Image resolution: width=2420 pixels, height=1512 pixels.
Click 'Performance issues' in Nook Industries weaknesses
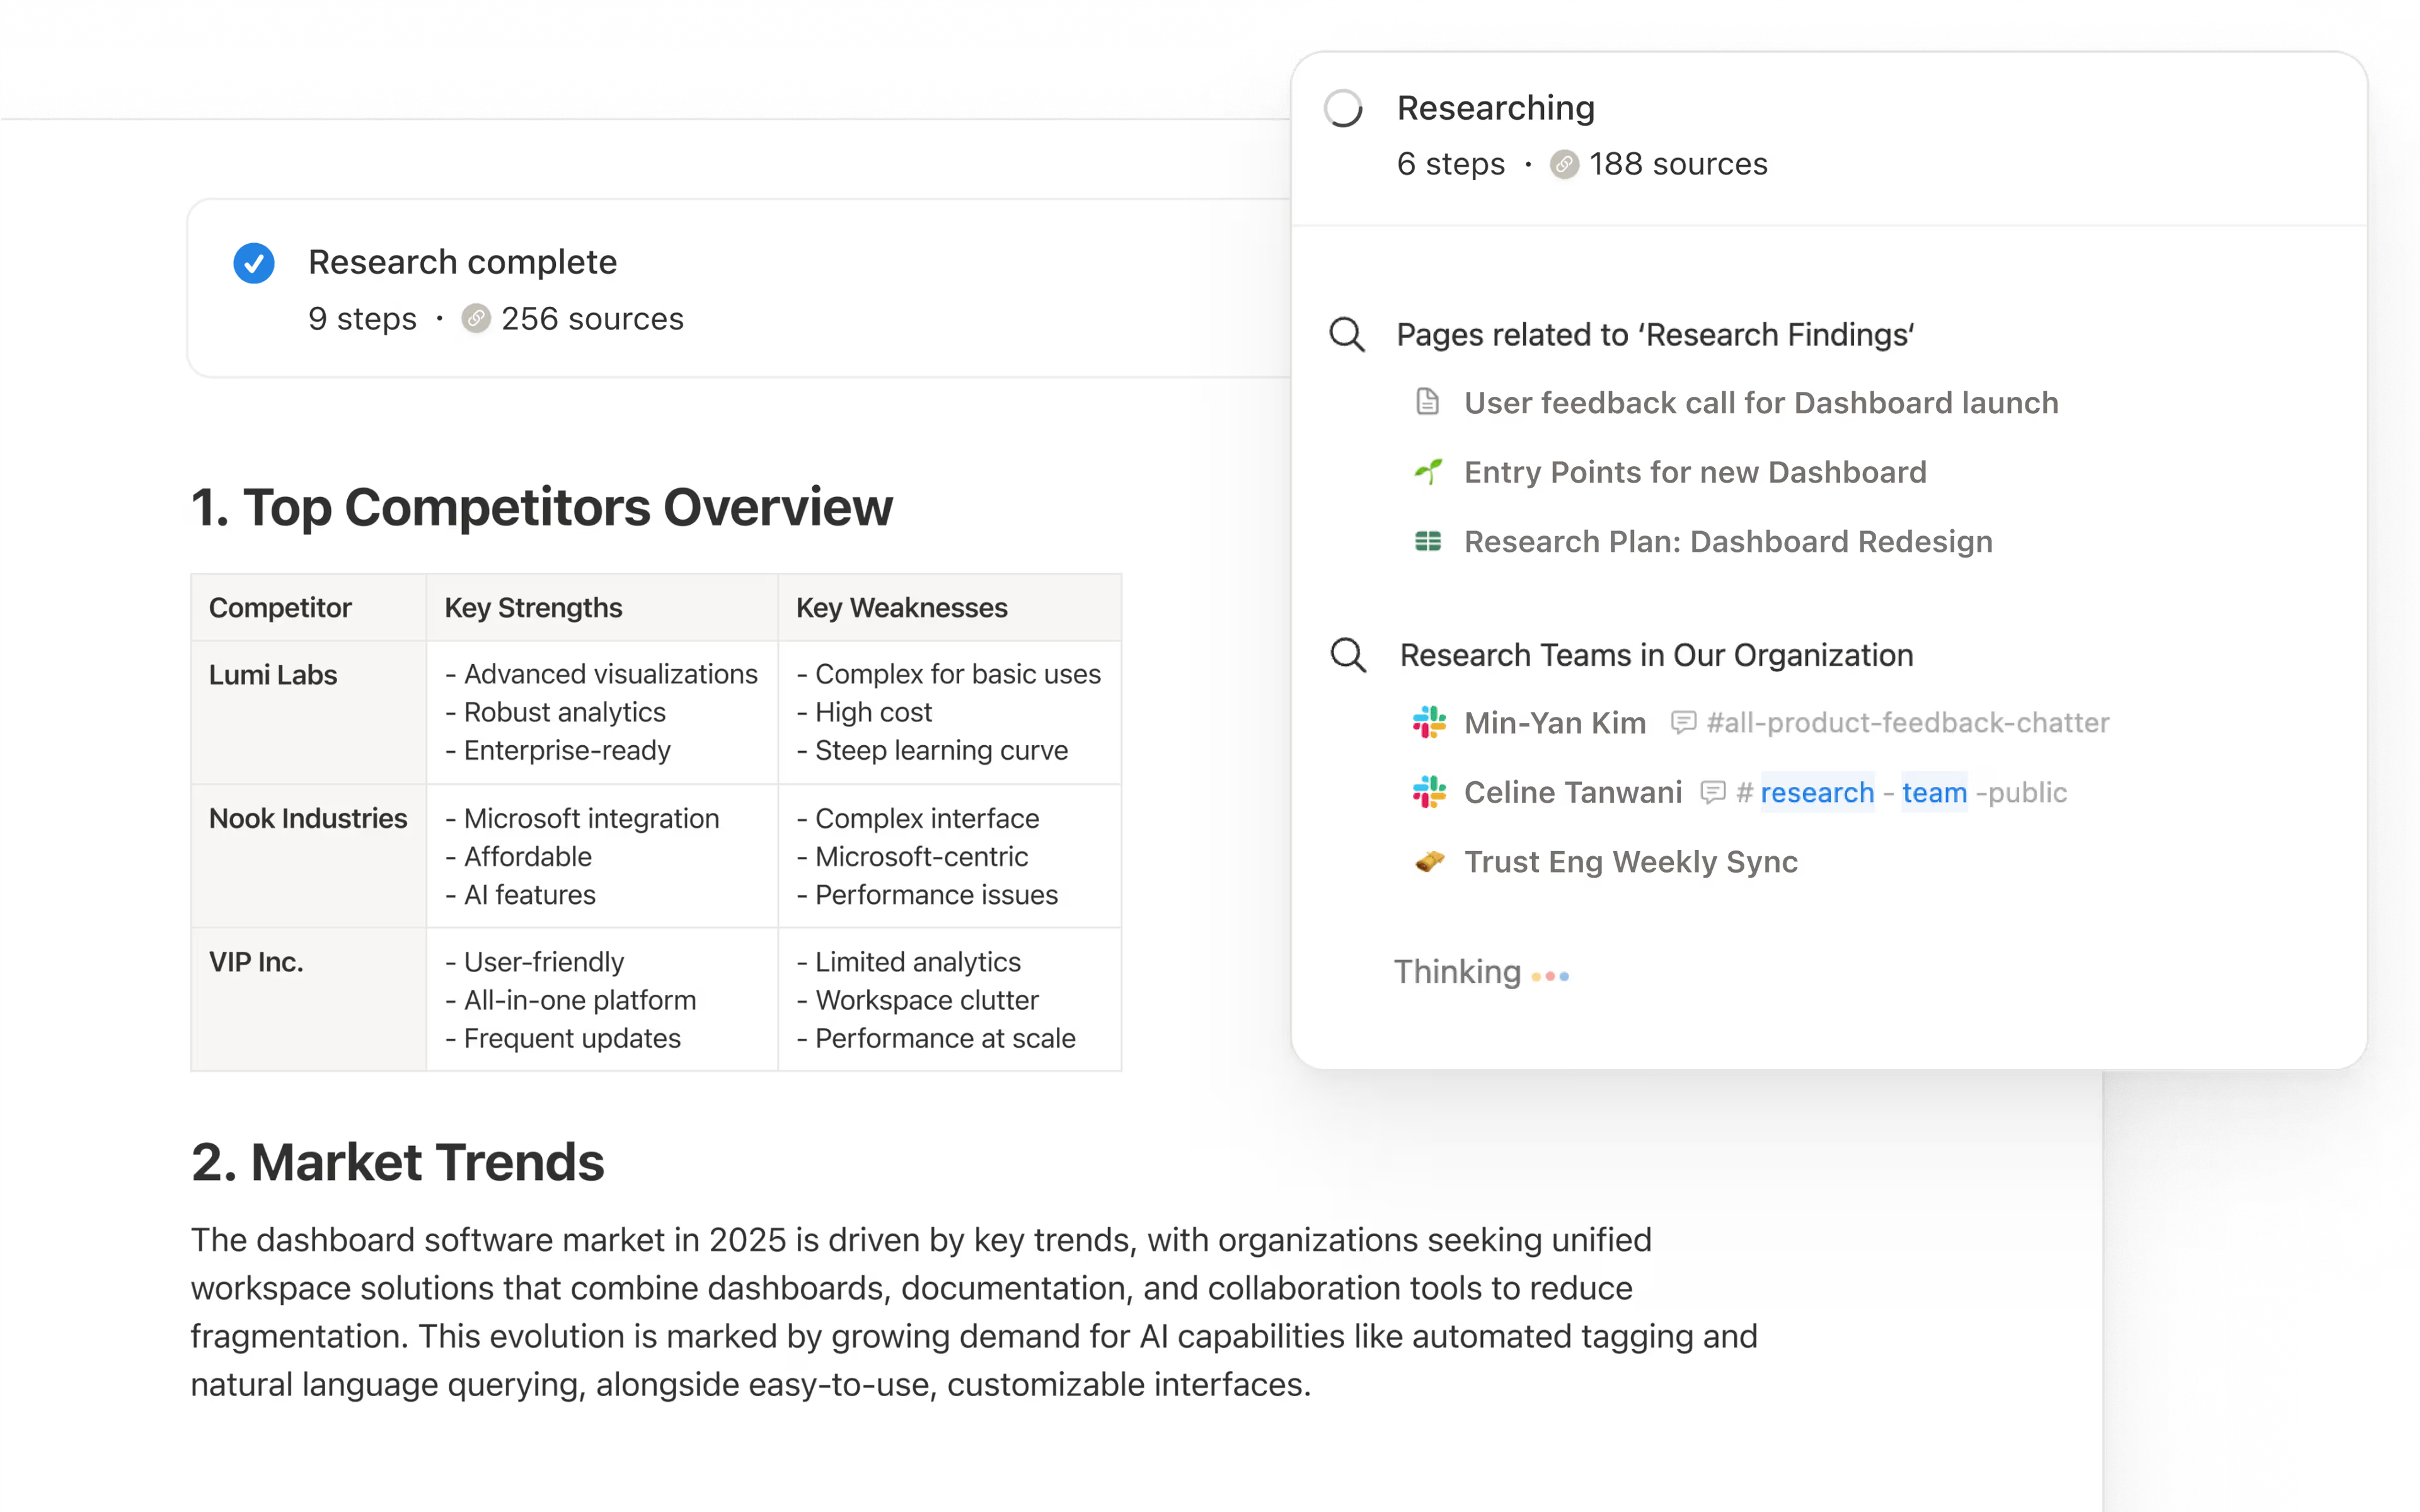click(936, 894)
